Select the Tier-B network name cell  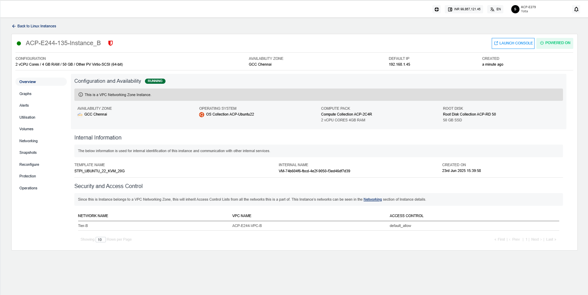pyautogui.click(x=83, y=226)
